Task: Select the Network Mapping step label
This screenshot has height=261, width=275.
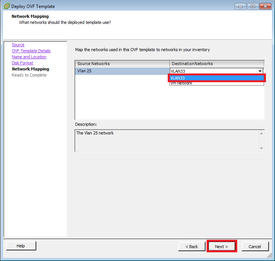Action: coord(31,69)
